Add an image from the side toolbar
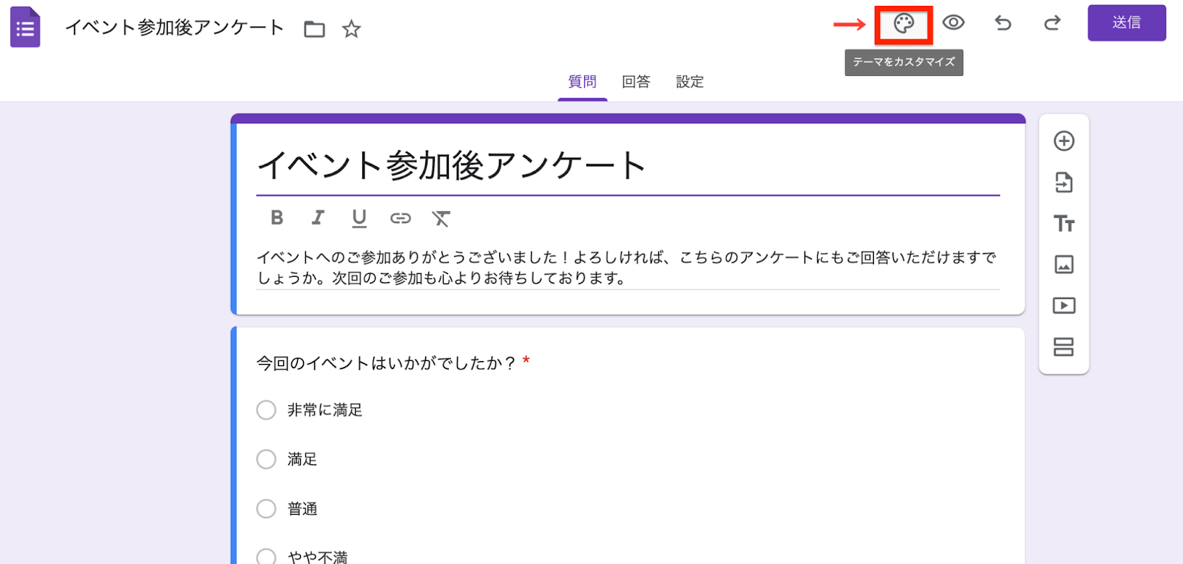The height and width of the screenshot is (564, 1183). tap(1064, 264)
